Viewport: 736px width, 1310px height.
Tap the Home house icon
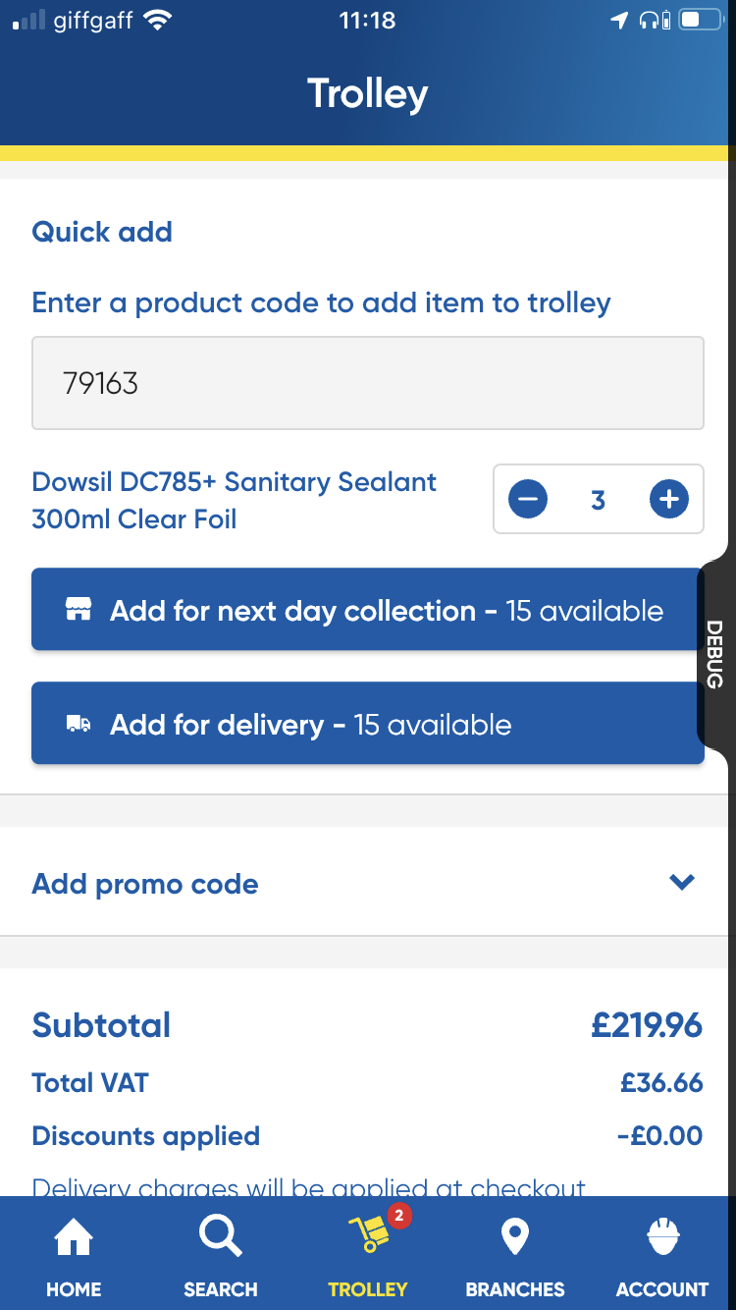point(74,1237)
